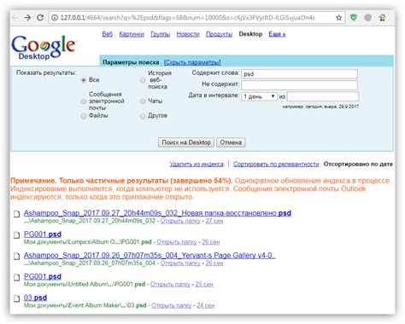Image resolution: width=405 pixels, height=324 pixels.
Task: Click file icon beside 03.psd result
Action: (17, 298)
